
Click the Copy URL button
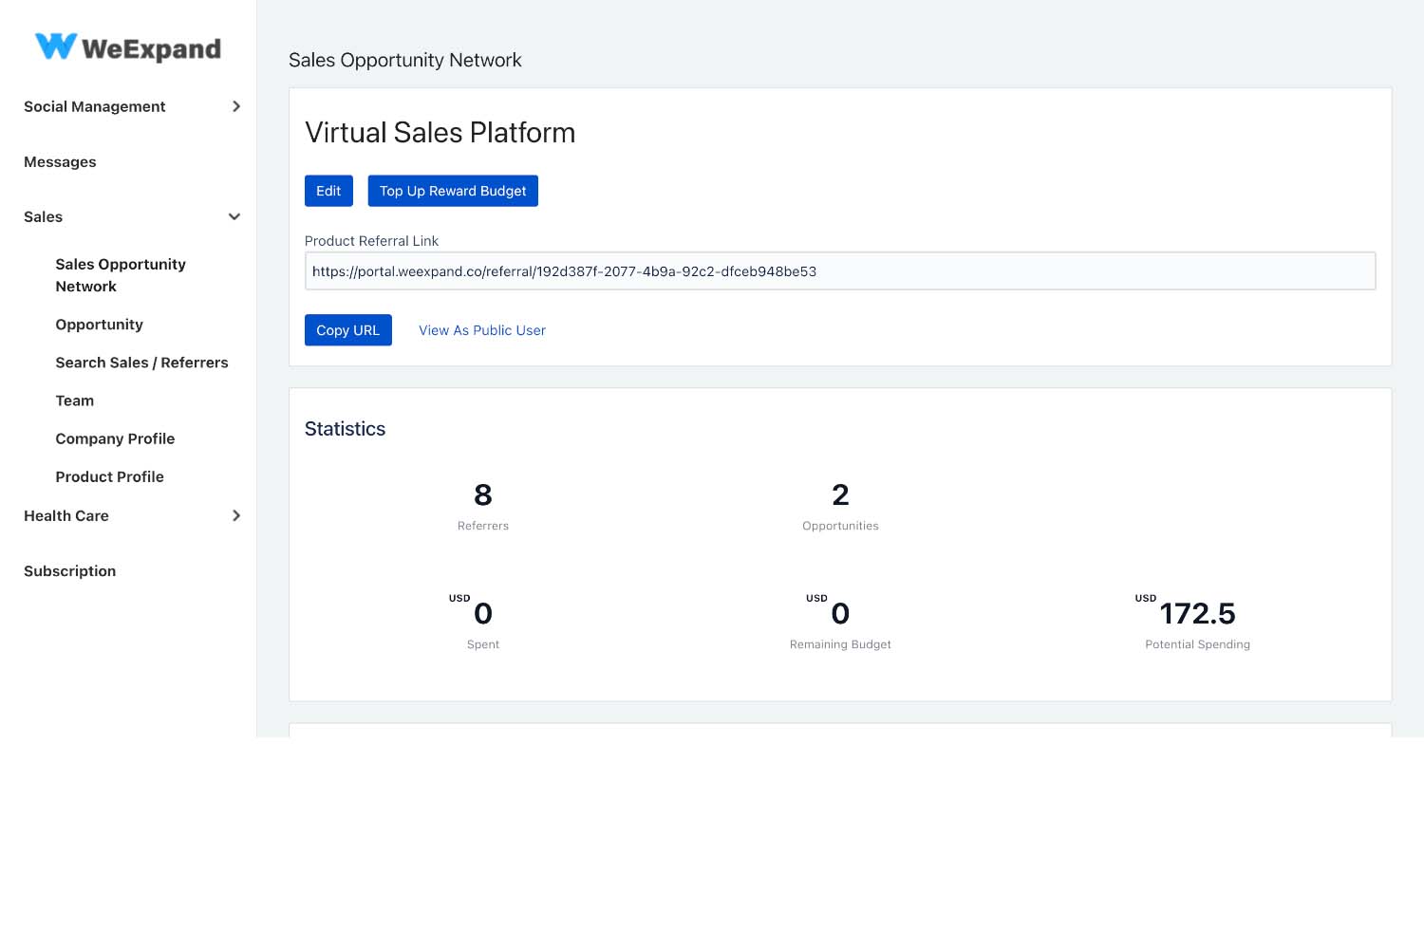pos(347,330)
